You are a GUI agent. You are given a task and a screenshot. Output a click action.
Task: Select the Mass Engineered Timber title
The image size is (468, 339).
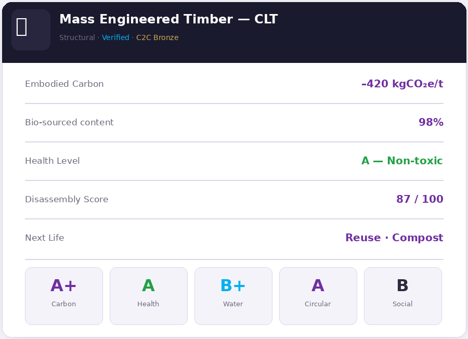pyautogui.click(x=168, y=19)
